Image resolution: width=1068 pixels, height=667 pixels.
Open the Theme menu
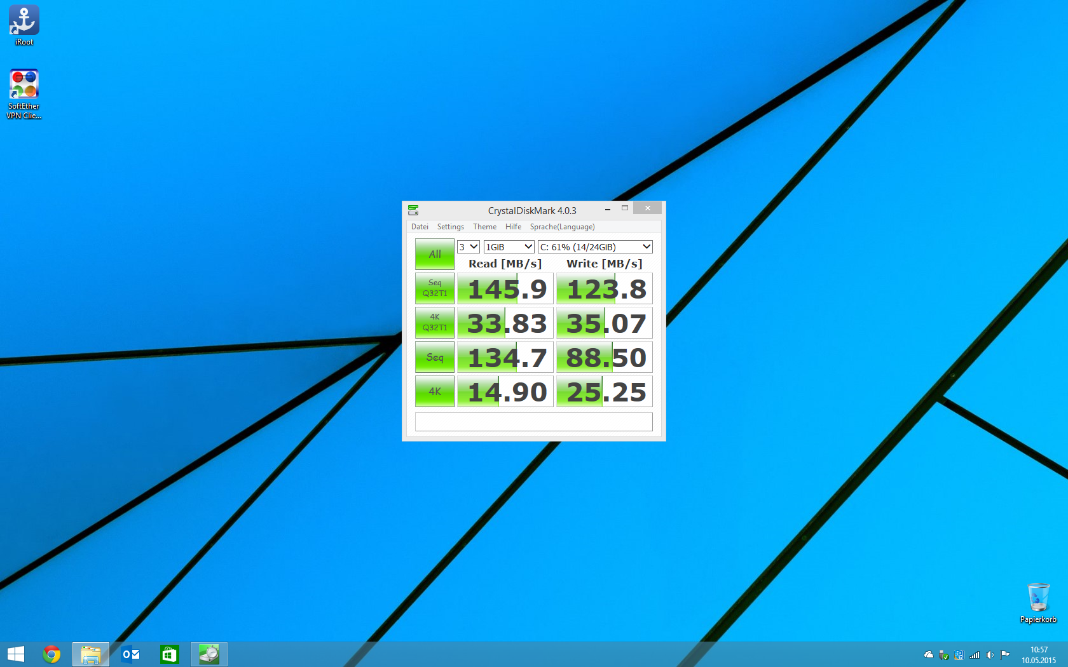pyautogui.click(x=484, y=227)
